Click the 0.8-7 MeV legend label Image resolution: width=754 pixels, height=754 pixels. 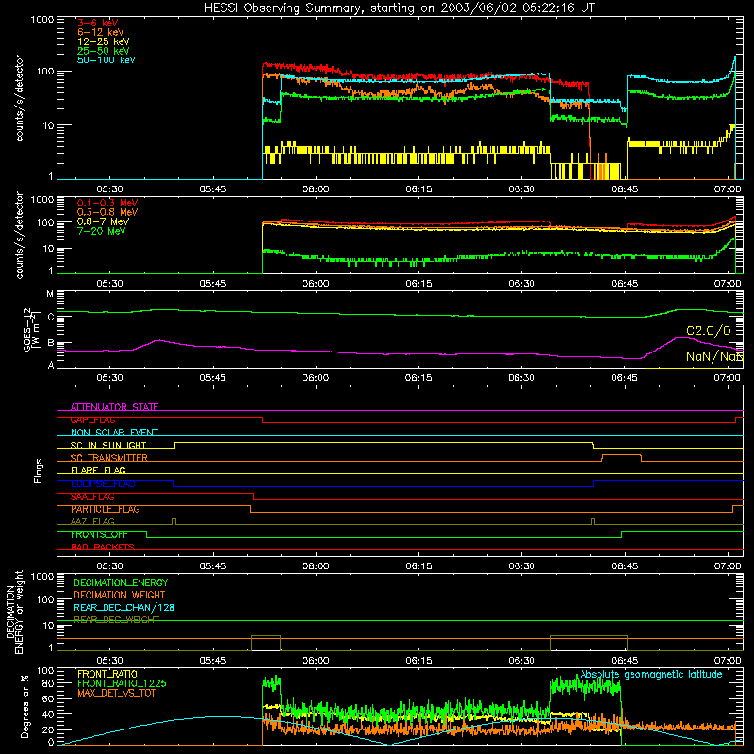click(x=103, y=221)
